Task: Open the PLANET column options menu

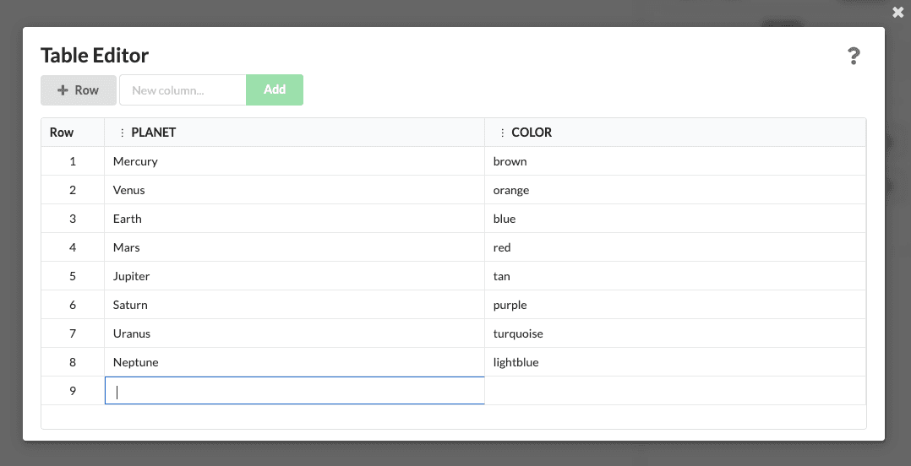Action: (123, 133)
